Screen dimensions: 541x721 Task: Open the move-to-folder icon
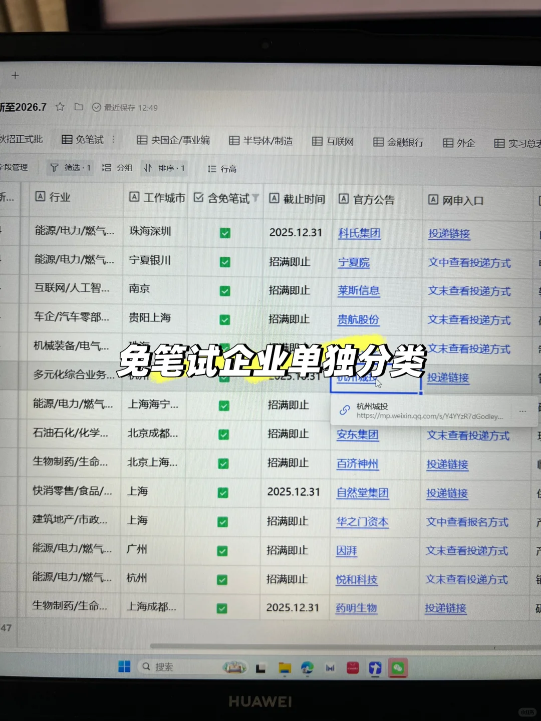coord(79,107)
